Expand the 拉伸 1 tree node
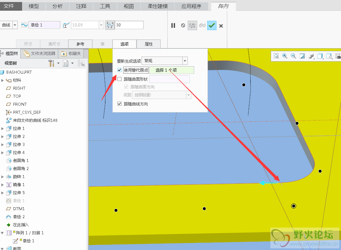The width and height of the screenshot is (341, 250). click(x=3, y=129)
